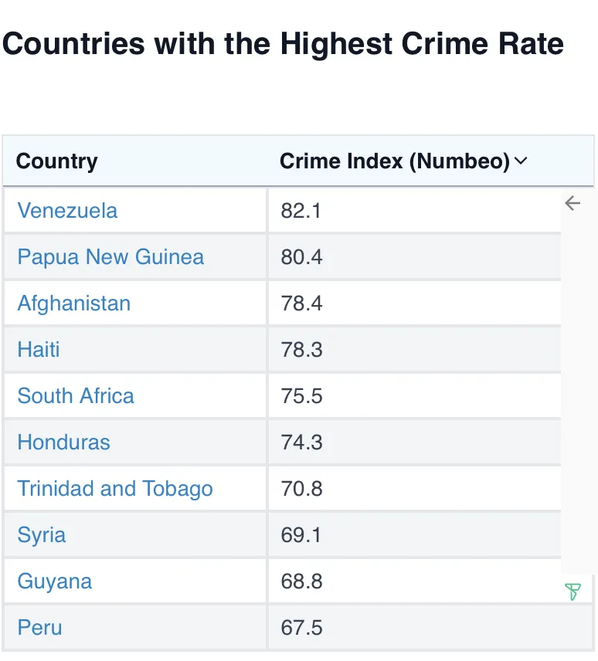
Task: Go to Papua New Guinea page
Action: (x=110, y=257)
